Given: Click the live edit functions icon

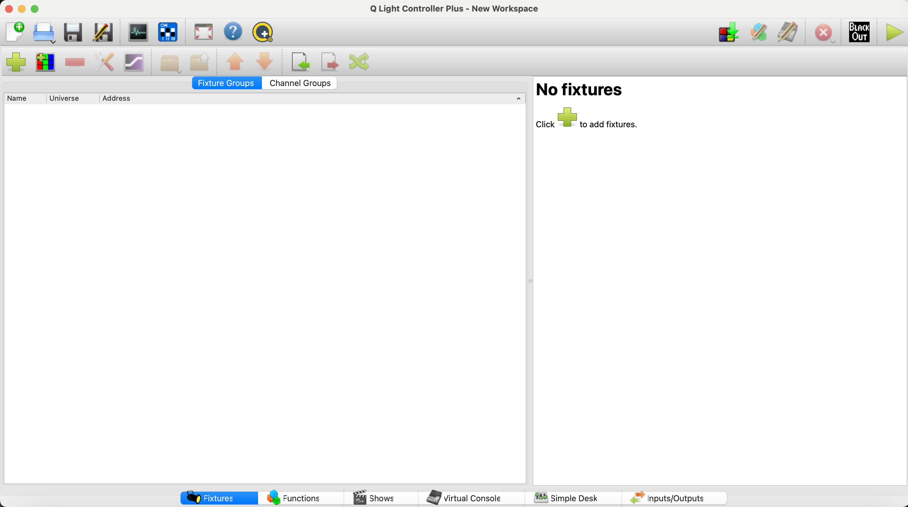Looking at the screenshot, I should 758,32.
